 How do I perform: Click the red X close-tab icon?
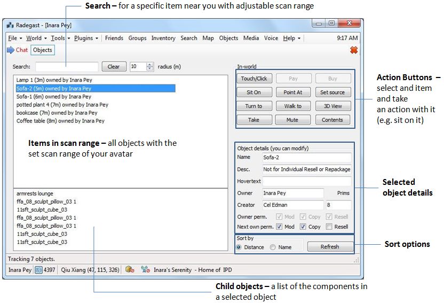pyautogui.click(x=353, y=50)
